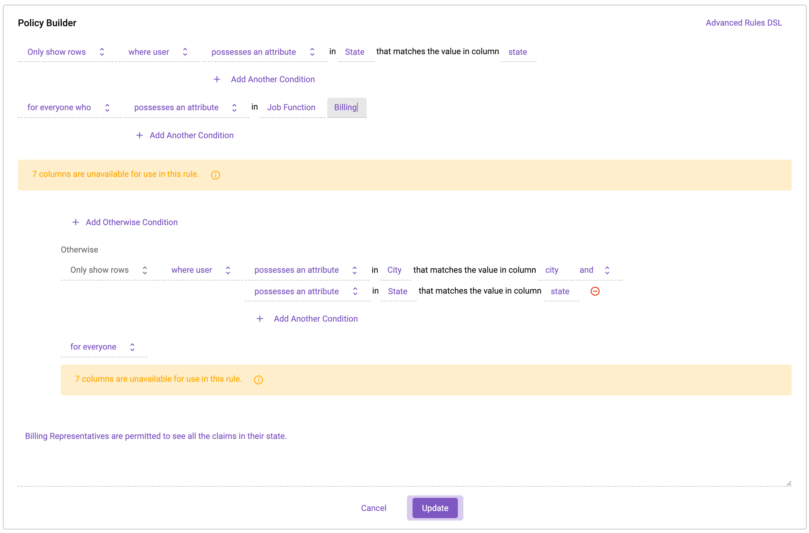Click plus icon in the Otherwise section
Image resolution: width=809 pixels, height=533 pixels.
[260, 319]
